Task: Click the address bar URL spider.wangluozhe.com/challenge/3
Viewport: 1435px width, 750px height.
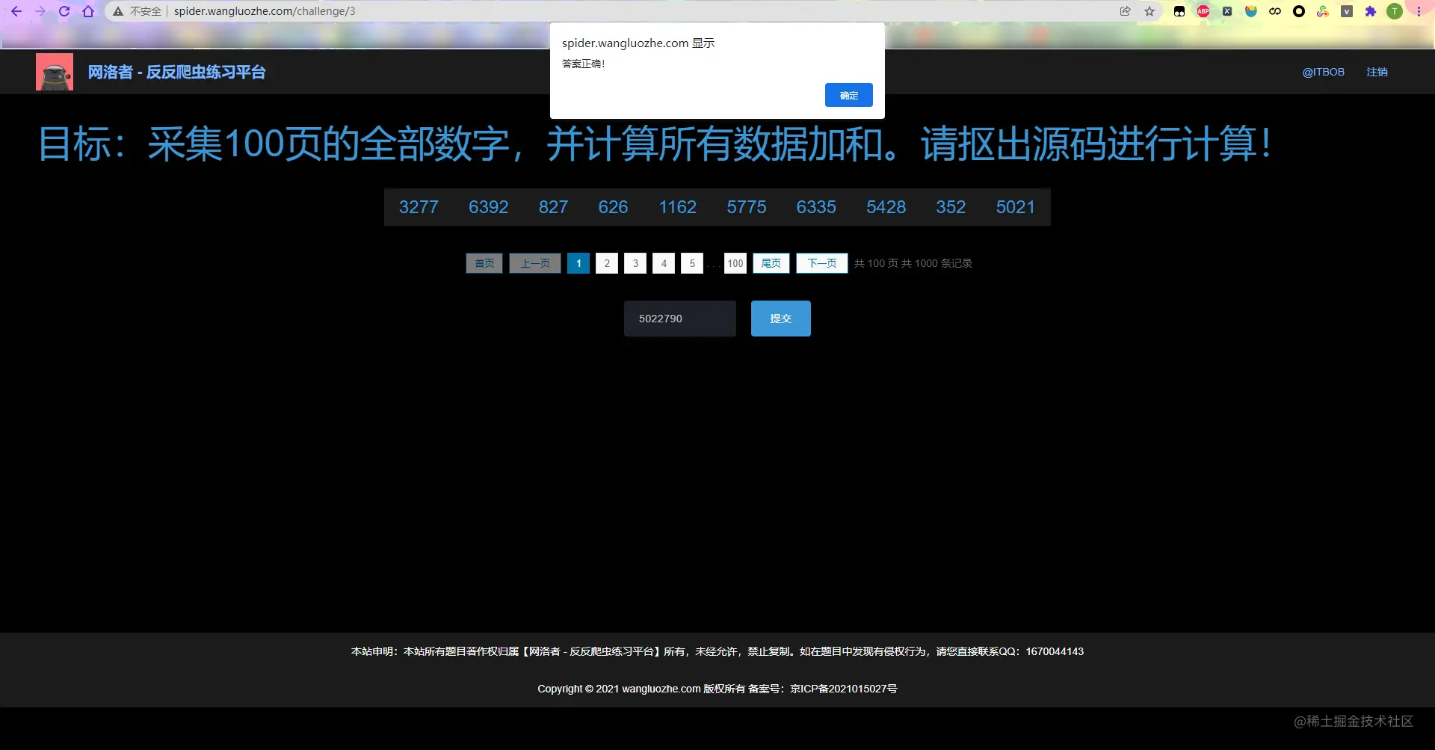Action: [x=265, y=11]
